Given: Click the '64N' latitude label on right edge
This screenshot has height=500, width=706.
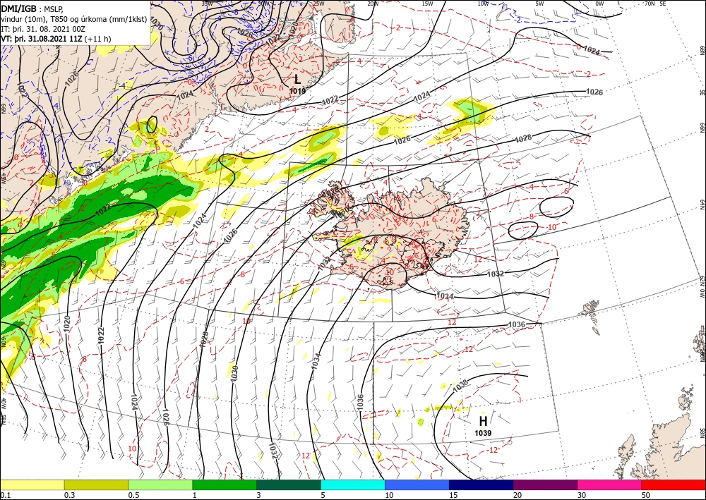Looking at the screenshot, I should [x=702, y=205].
